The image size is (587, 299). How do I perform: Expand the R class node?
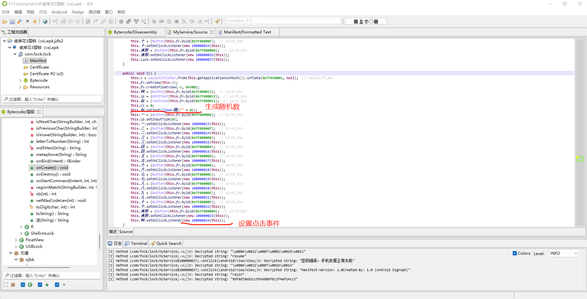point(21,227)
